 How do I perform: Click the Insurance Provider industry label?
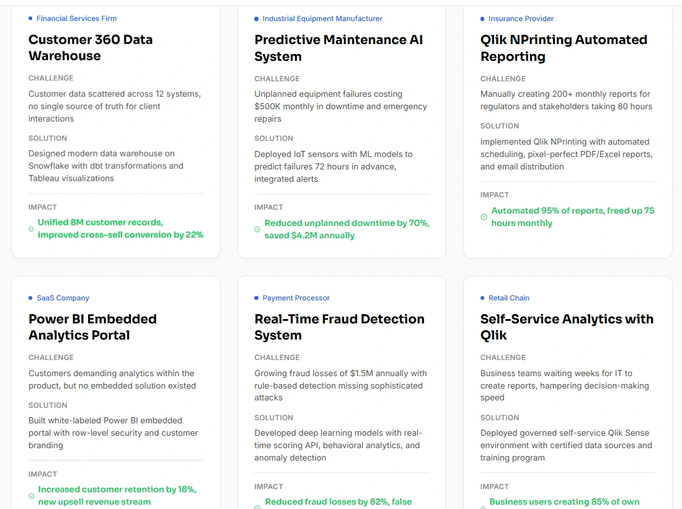coord(521,19)
